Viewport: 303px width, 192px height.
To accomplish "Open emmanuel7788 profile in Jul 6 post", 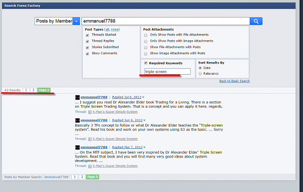I will click(94, 97).
